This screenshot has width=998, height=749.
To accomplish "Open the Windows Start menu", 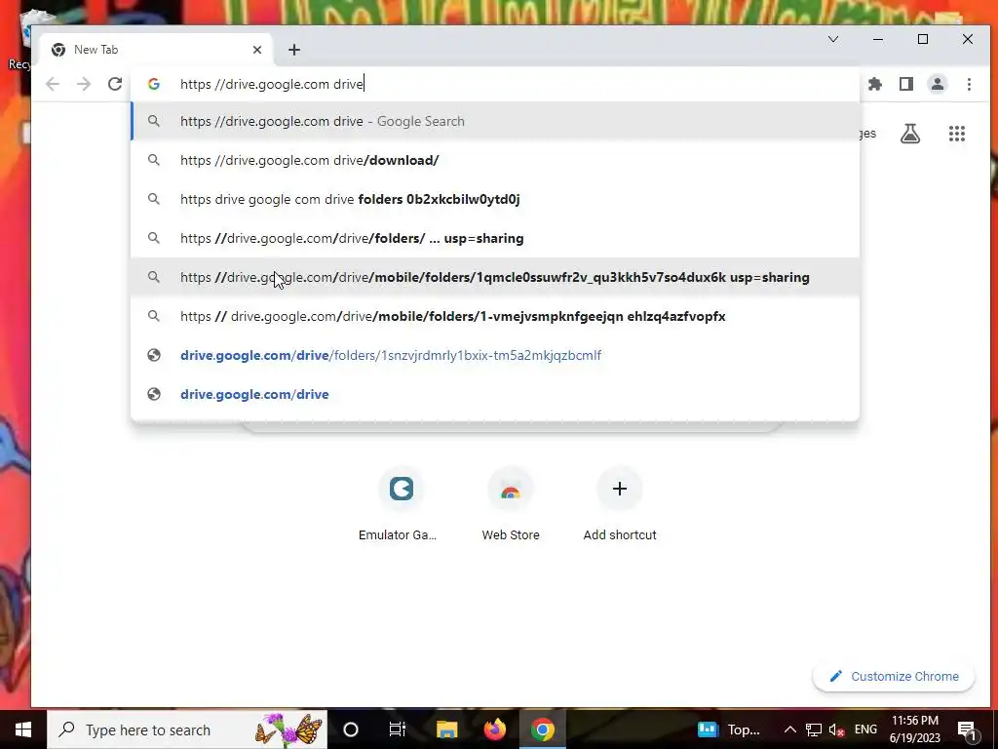I will pos(23,729).
